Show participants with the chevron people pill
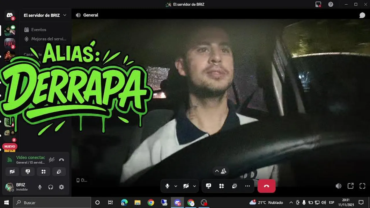Viewport: 370px width, 208px height. [221, 171]
